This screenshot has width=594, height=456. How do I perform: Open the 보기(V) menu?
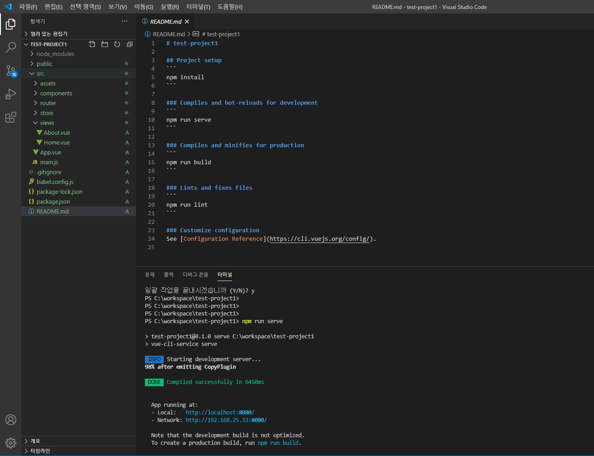point(118,7)
